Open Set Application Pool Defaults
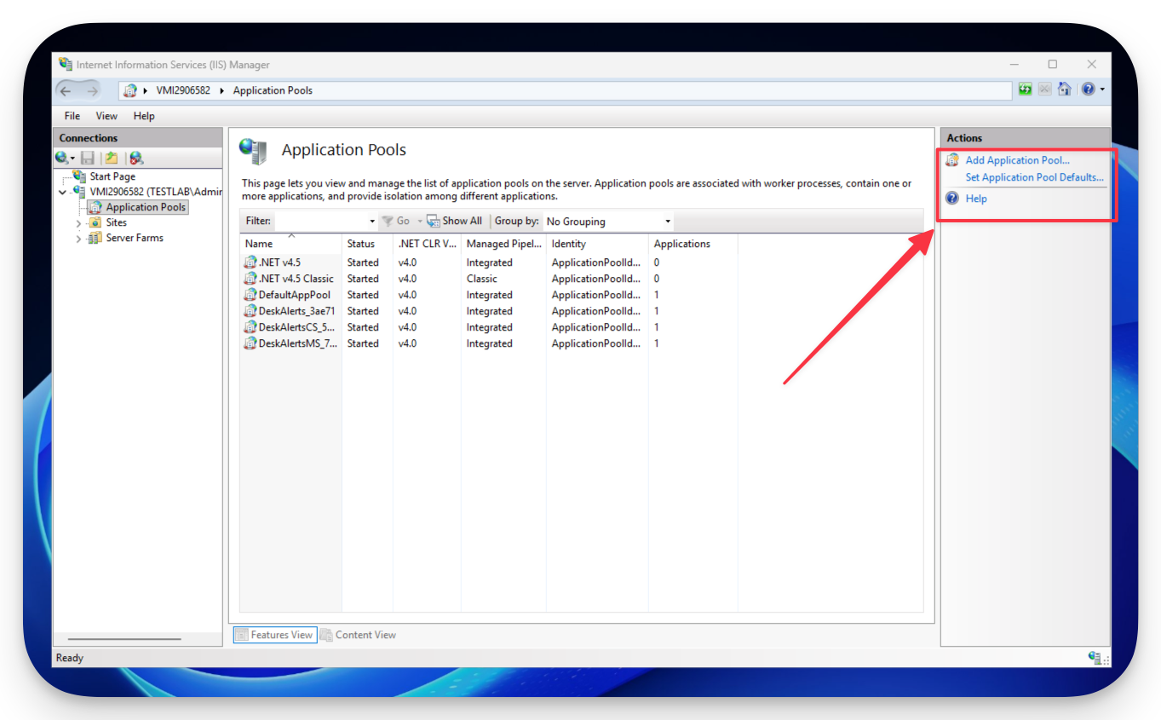Viewport: 1161px width, 720px height. [x=1033, y=177]
